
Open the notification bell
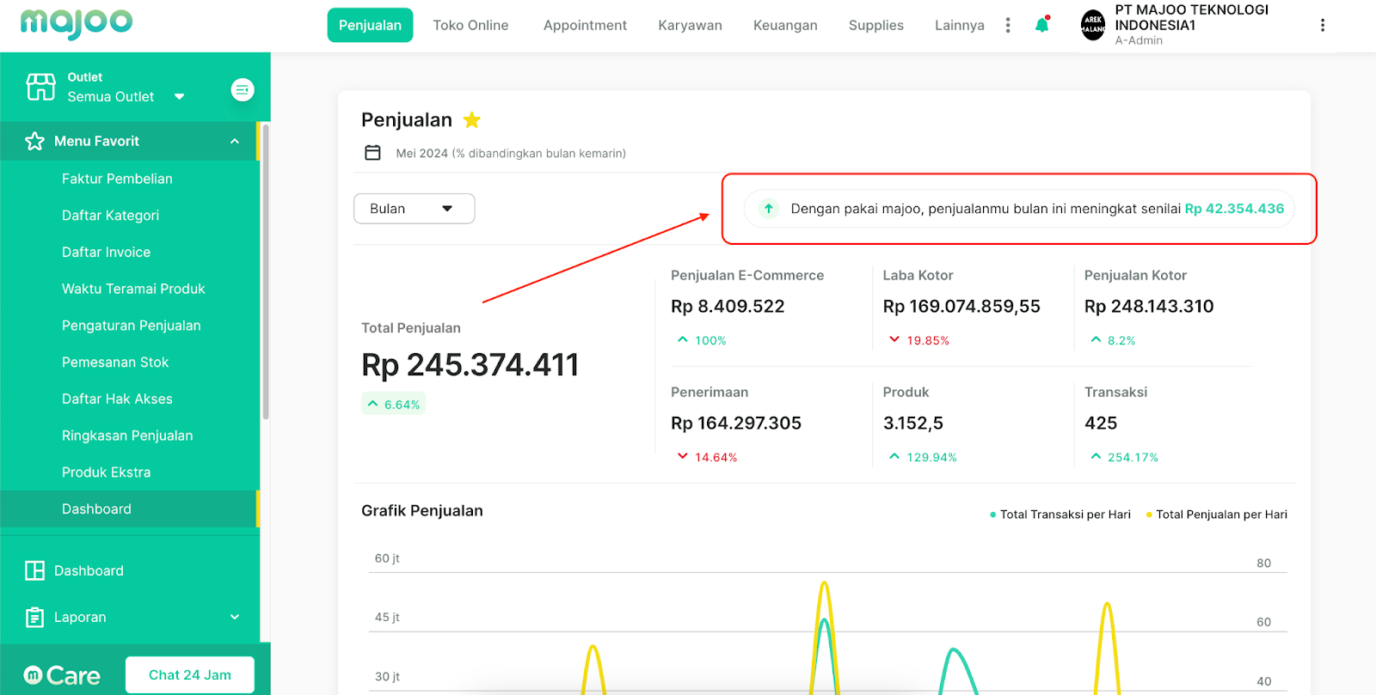1041,24
